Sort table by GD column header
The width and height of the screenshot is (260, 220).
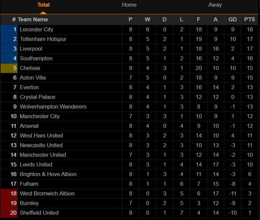pyautogui.click(x=232, y=19)
